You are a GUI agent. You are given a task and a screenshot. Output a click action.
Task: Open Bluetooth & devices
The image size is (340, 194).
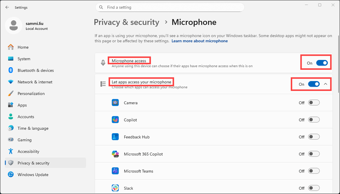[45, 70]
